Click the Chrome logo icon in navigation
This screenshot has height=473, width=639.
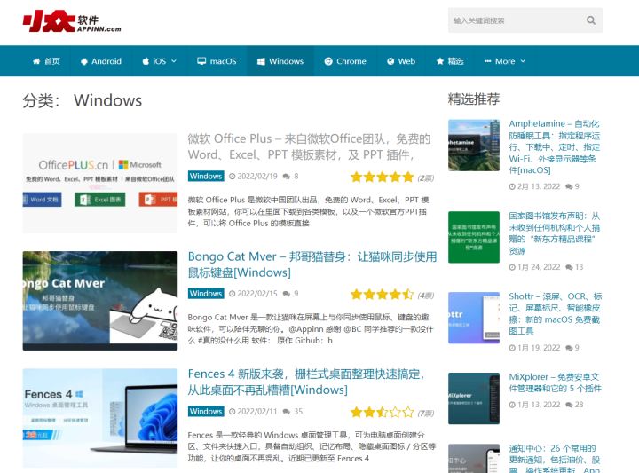pyautogui.click(x=328, y=61)
